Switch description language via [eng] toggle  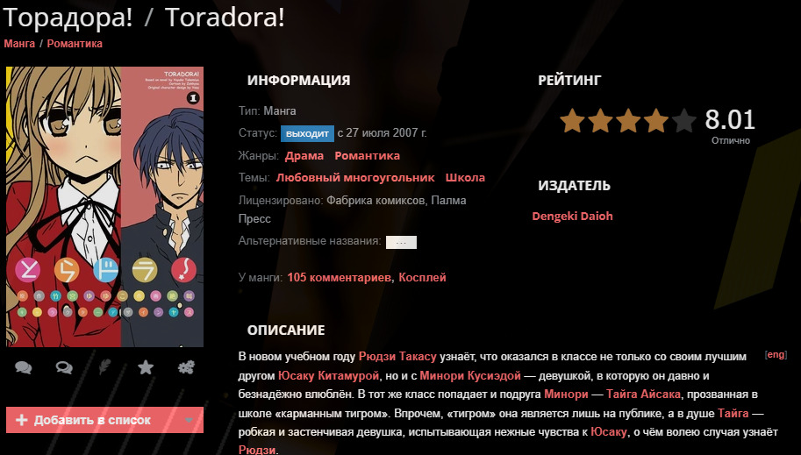click(x=776, y=354)
